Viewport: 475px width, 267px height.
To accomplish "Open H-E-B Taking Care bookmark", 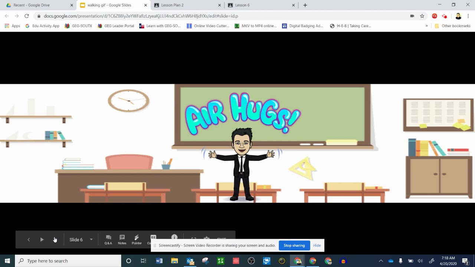I will 351,26.
